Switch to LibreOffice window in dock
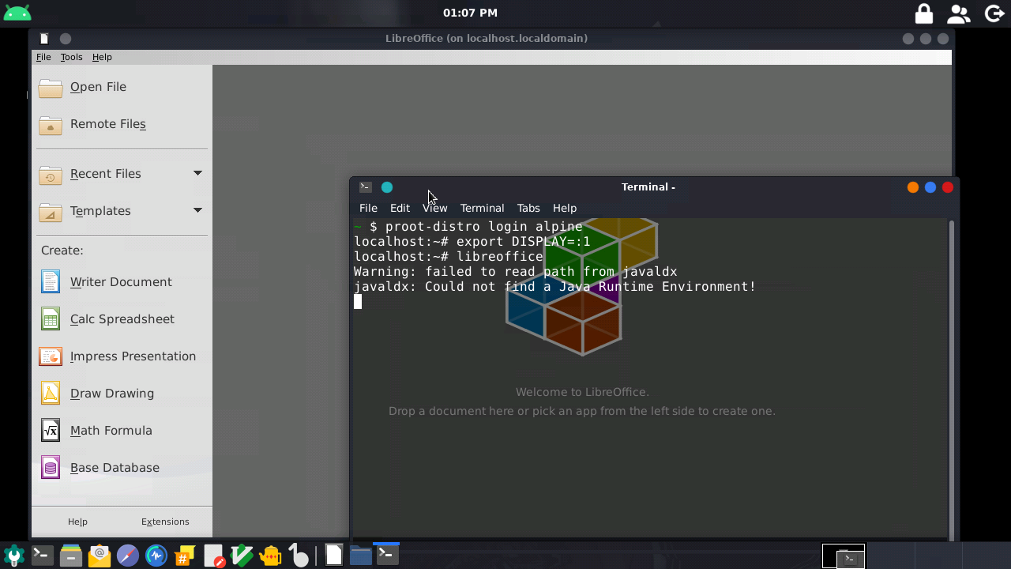 (333, 555)
